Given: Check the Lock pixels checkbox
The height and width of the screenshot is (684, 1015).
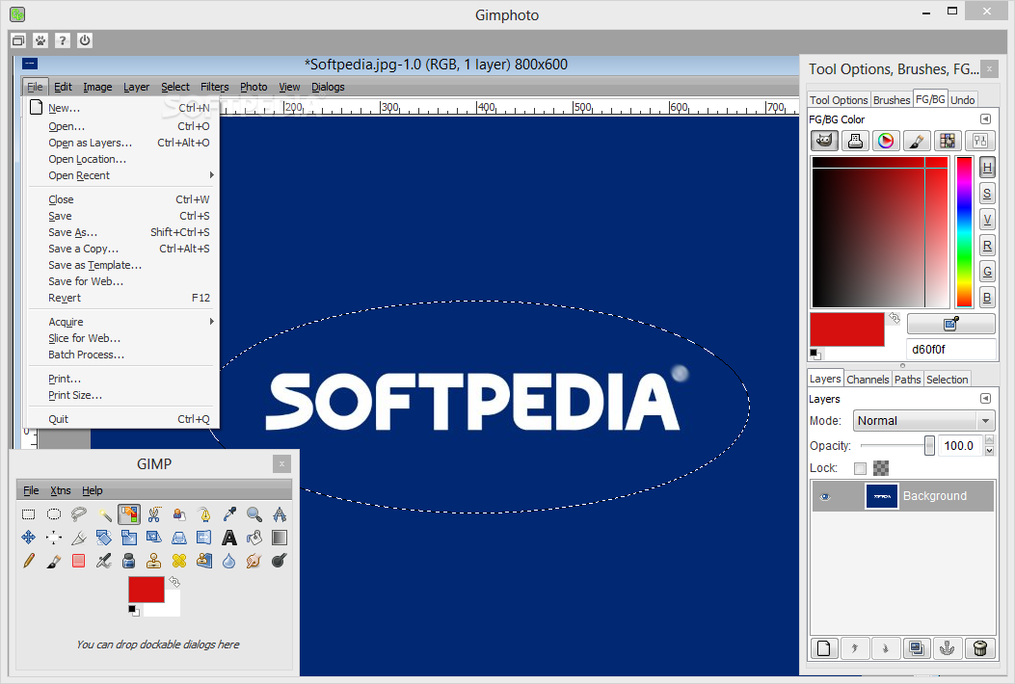Looking at the screenshot, I should 860,468.
